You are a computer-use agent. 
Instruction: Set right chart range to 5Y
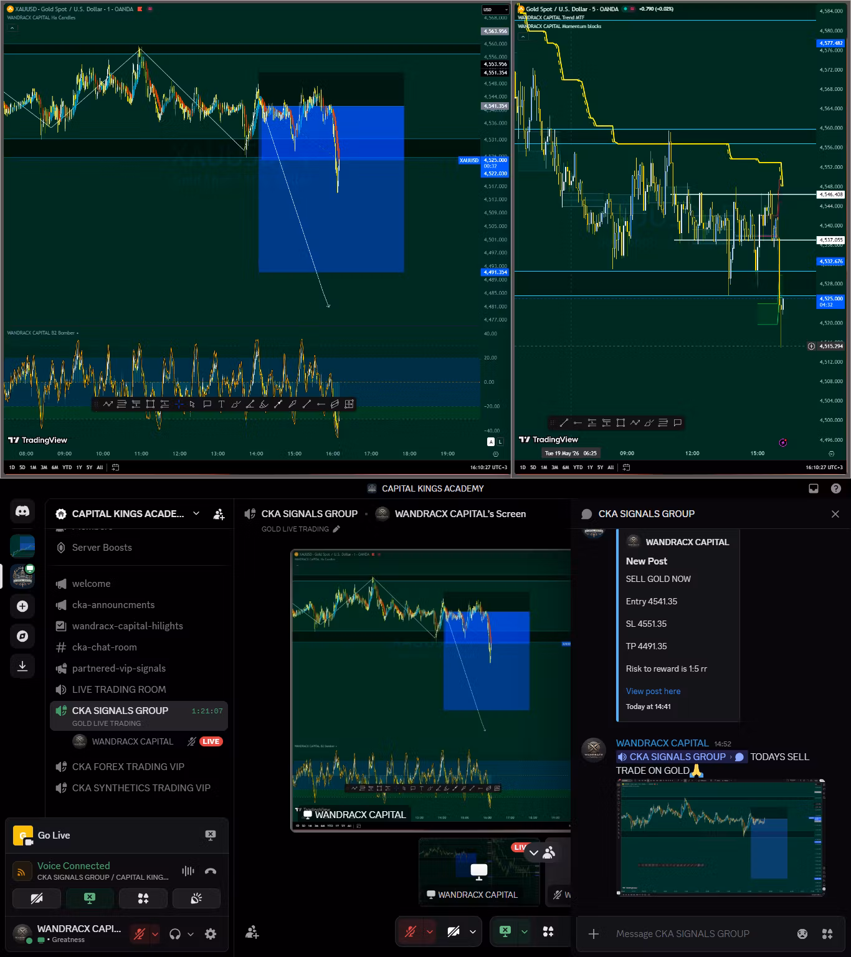pyautogui.click(x=600, y=467)
